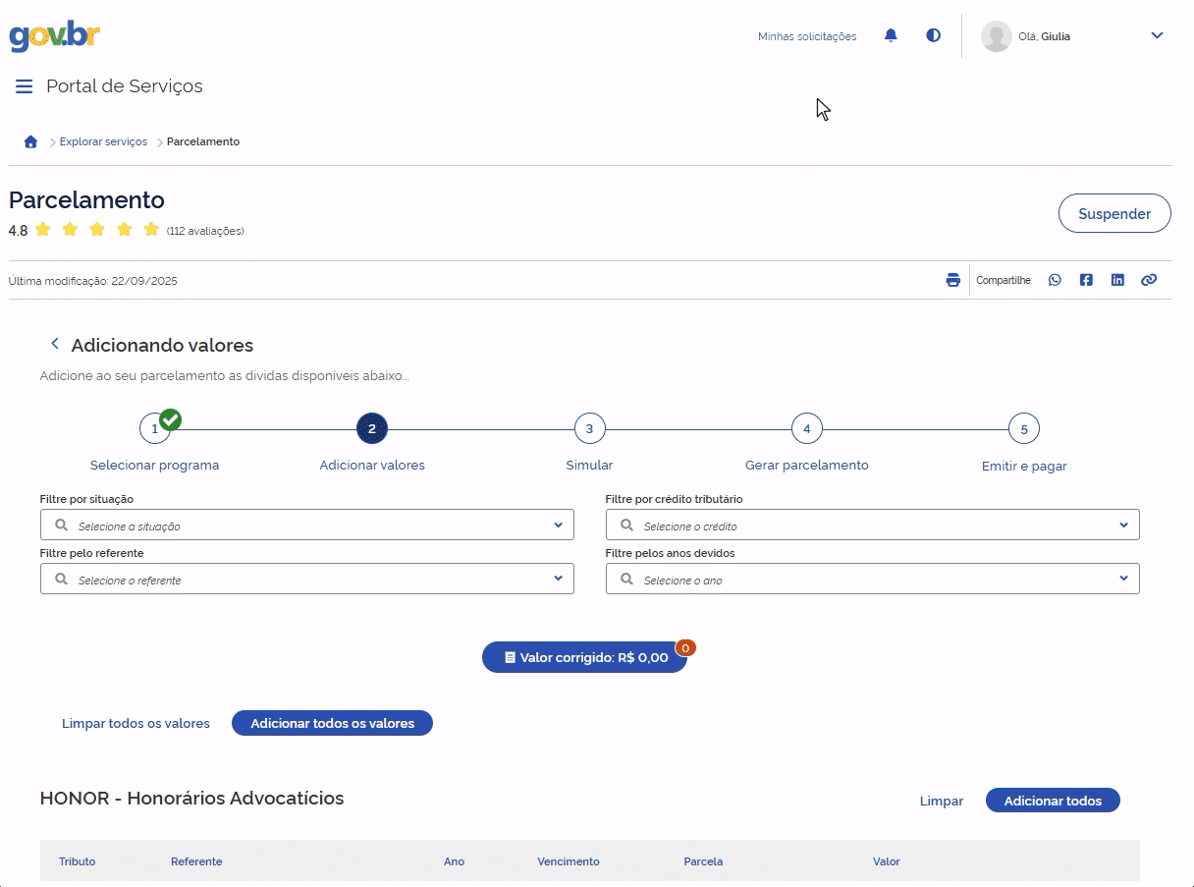Open the Filtre por crédito tributário dropdown

pyautogui.click(x=873, y=525)
